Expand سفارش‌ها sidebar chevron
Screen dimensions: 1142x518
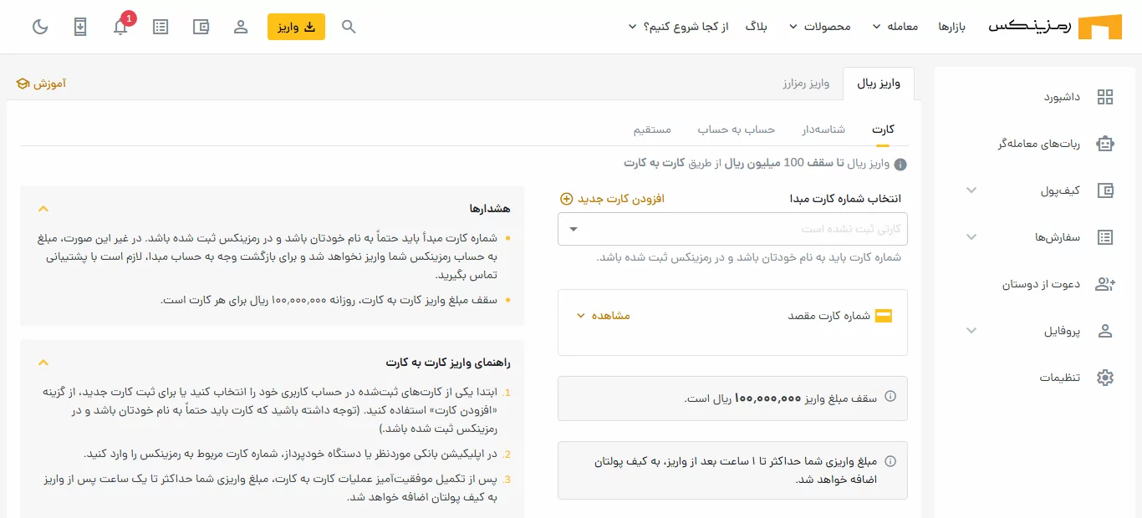click(971, 237)
